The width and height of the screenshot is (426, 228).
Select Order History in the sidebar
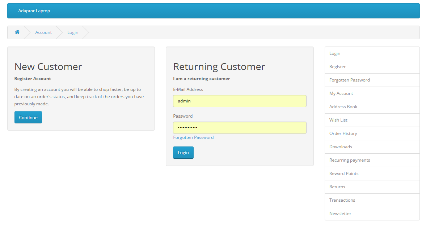click(343, 133)
